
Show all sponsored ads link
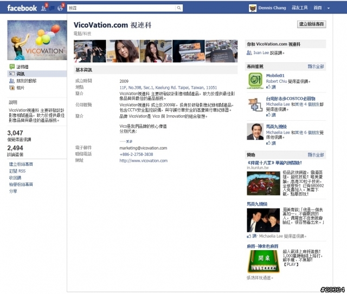pos(316,155)
